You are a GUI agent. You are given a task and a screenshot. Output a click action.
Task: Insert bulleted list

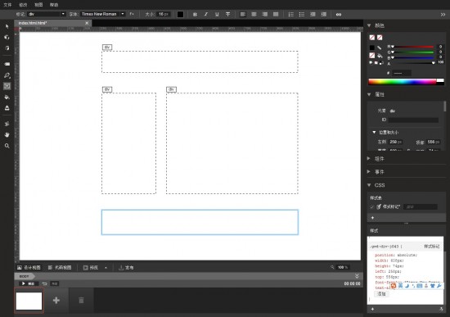(x=302, y=15)
